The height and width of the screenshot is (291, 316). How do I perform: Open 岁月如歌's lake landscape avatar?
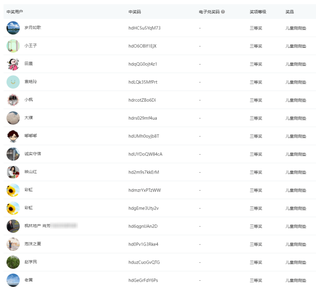[x=13, y=28]
